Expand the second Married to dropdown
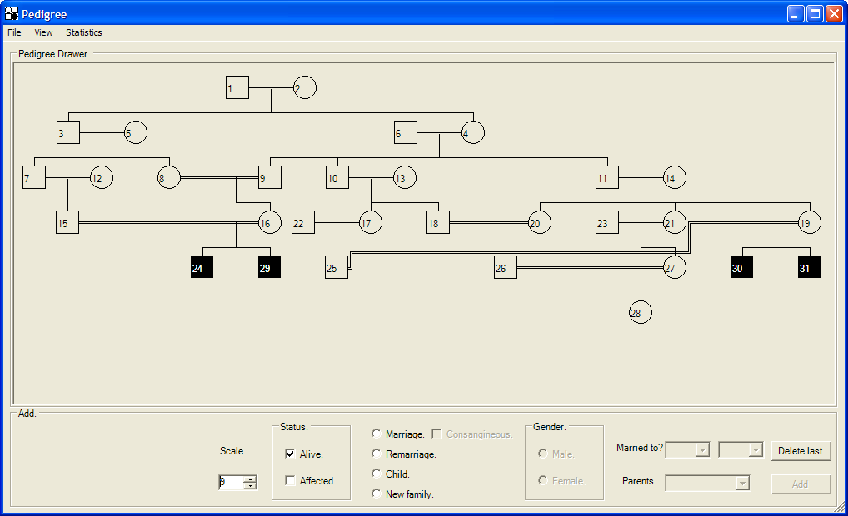 point(741,449)
